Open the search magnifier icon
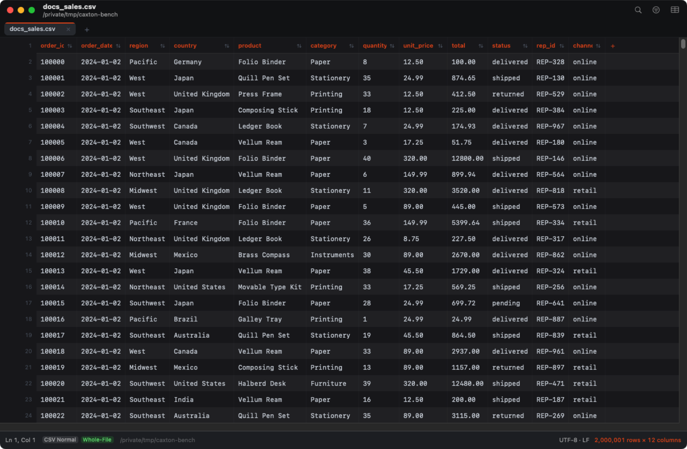Viewport: 687px width, 449px height. click(x=638, y=10)
